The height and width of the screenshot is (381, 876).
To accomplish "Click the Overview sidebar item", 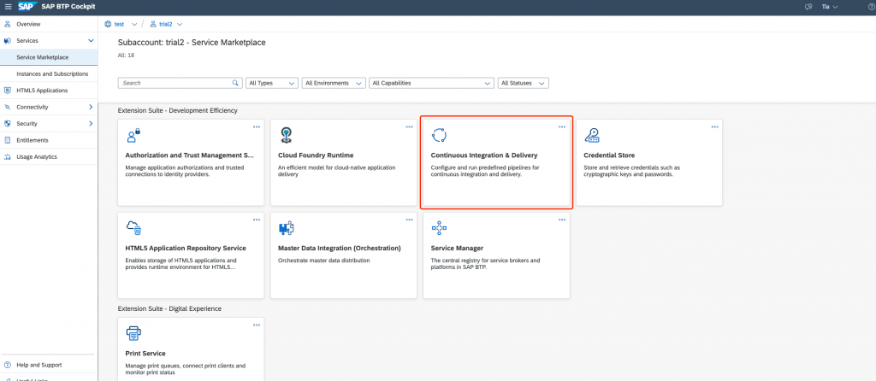I will click(x=49, y=24).
